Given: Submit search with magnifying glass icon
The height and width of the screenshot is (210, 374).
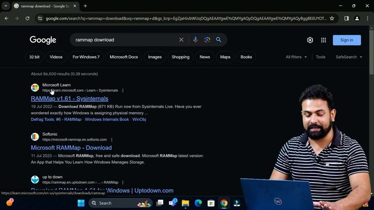Looking at the screenshot, I should coord(219,40).
